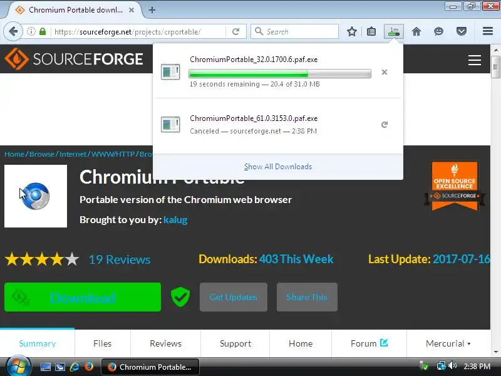This screenshot has height=376, width=501.
Task: Close the Chromium Portable tab
Action: coord(132,10)
